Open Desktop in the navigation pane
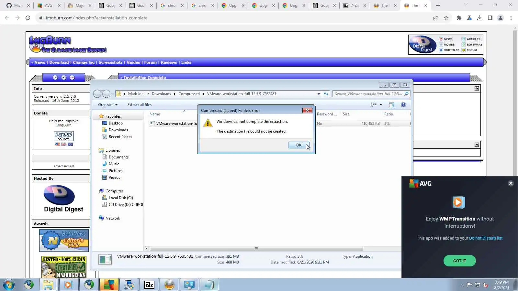Viewport: 518px width, 291px height. pyautogui.click(x=116, y=123)
